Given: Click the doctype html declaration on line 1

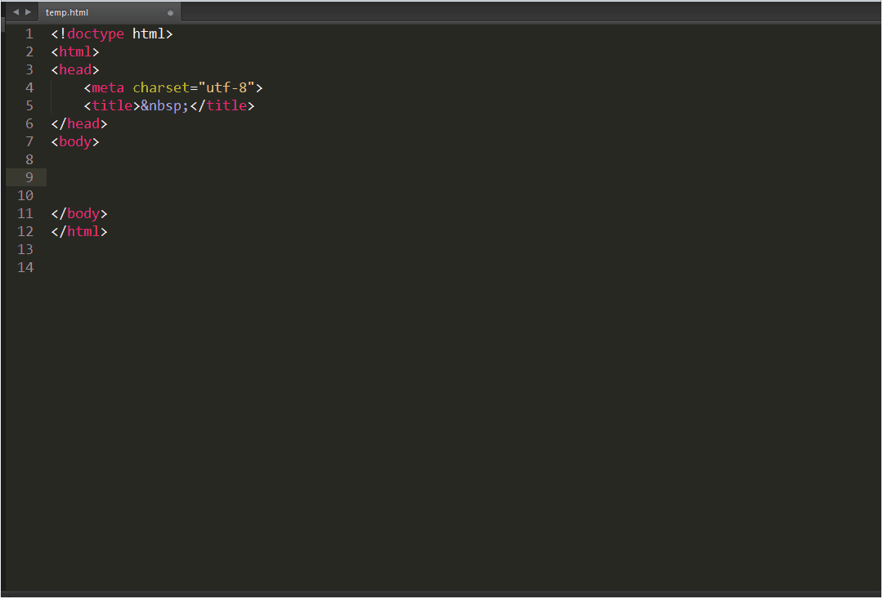Looking at the screenshot, I should pyautogui.click(x=112, y=33).
